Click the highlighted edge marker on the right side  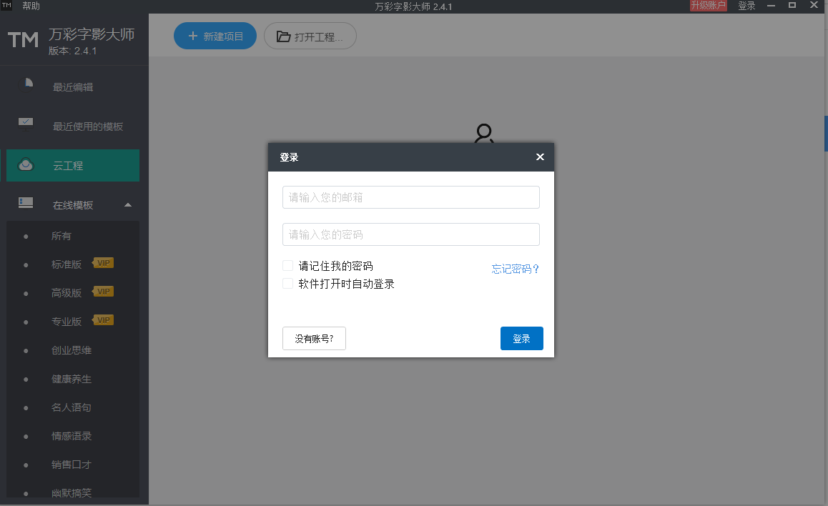pyautogui.click(x=826, y=133)
